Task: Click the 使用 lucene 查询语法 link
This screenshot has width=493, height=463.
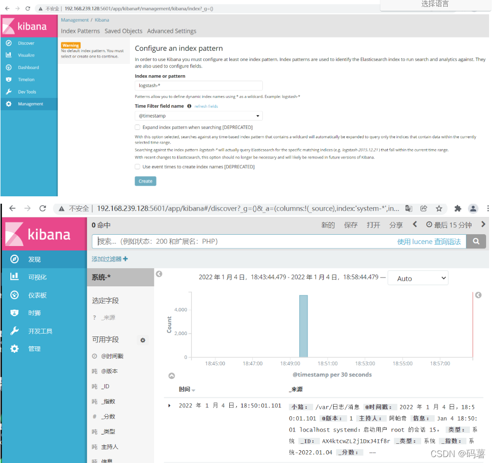Action: pyautogui.click(x=429, y=242)
